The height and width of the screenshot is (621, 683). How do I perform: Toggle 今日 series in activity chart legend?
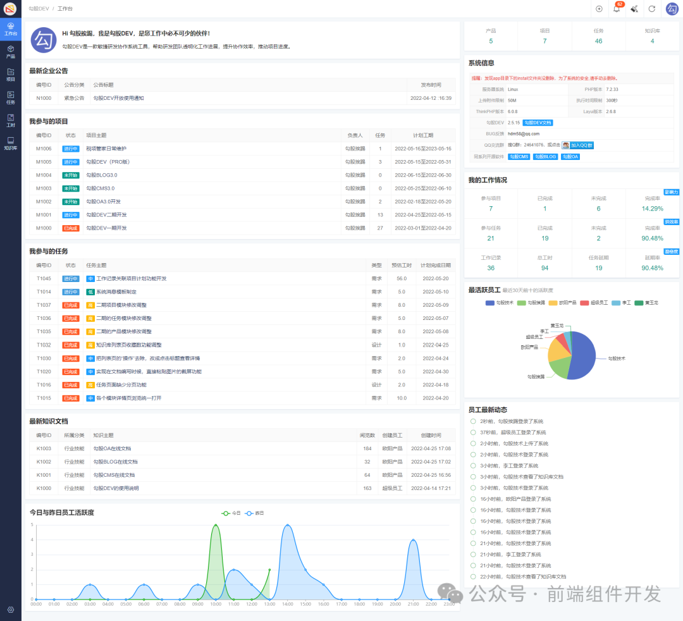click(231, 513)
